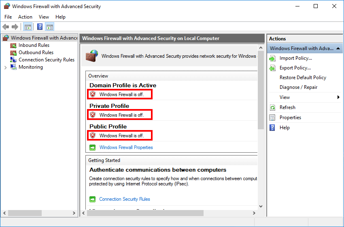344x227 pixels.
Task: Click the center pane horizontal scroll left arrow
Action: 84,213
